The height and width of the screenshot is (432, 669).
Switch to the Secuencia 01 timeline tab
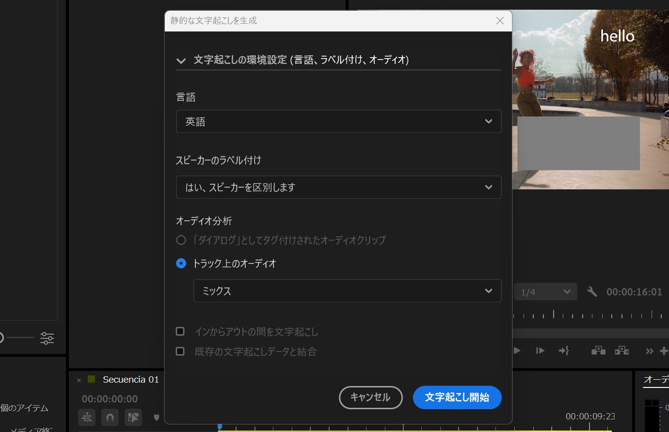[130, 379]
